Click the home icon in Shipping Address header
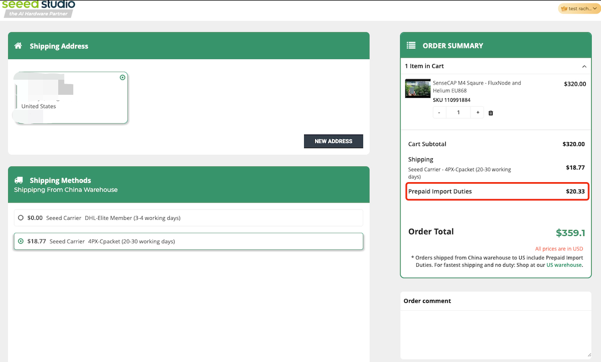 coord(18,46)
